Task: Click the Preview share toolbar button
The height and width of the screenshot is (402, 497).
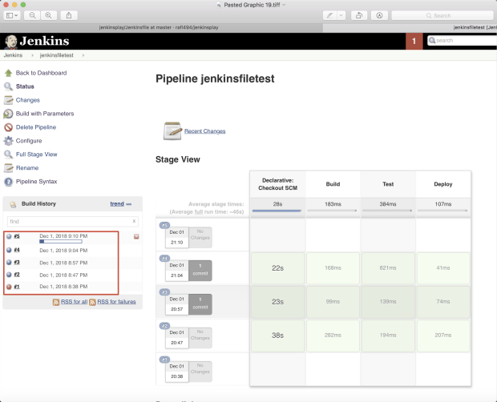Action: tap(69, 15)
